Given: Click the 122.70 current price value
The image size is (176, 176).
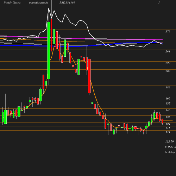Looking at the screenshot, I should (169, 142).
